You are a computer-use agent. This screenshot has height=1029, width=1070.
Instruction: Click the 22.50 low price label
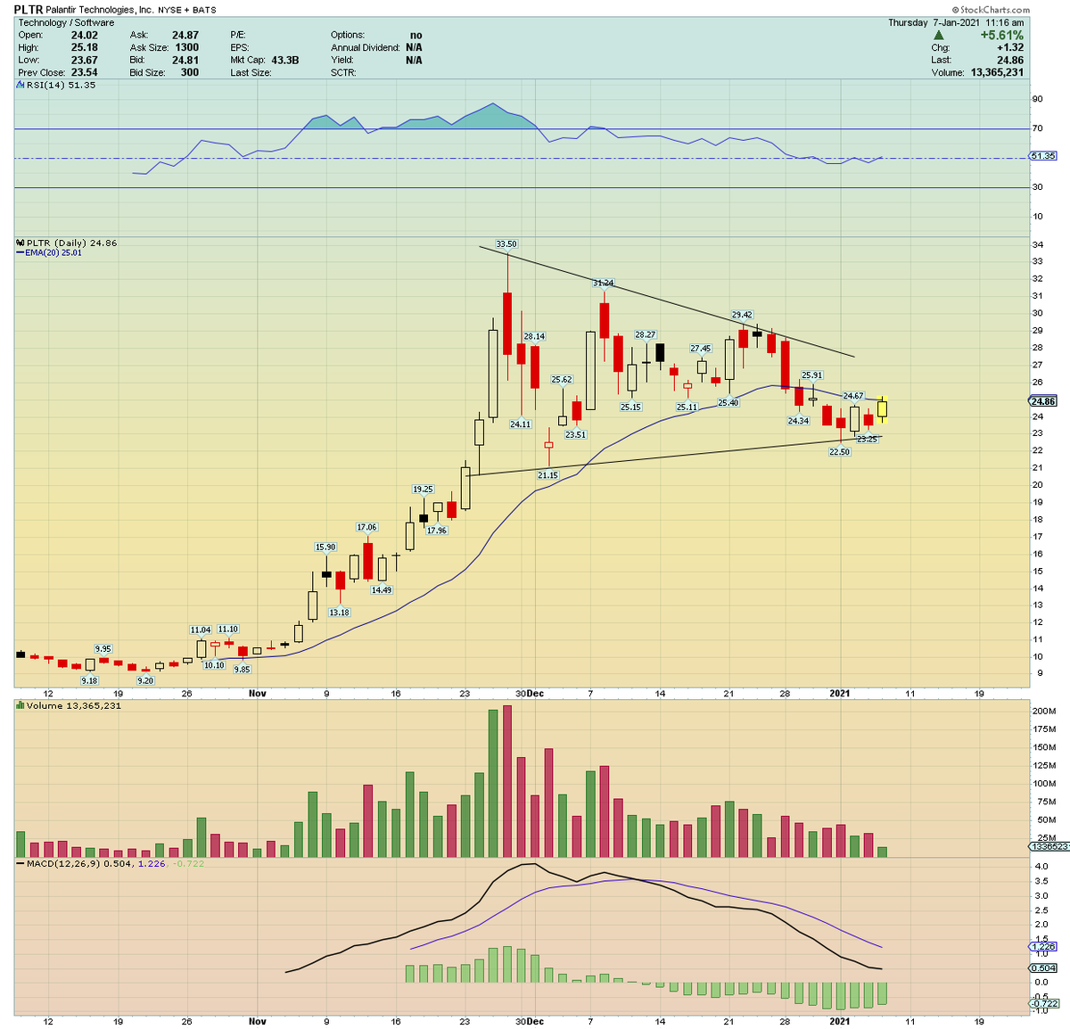pyautogui.click(x=839, y=452)
